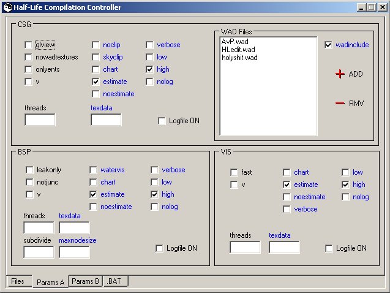Screen dimensions: 390x293
Task: Check the notjunc option in BSP
Action: [30, 182]
